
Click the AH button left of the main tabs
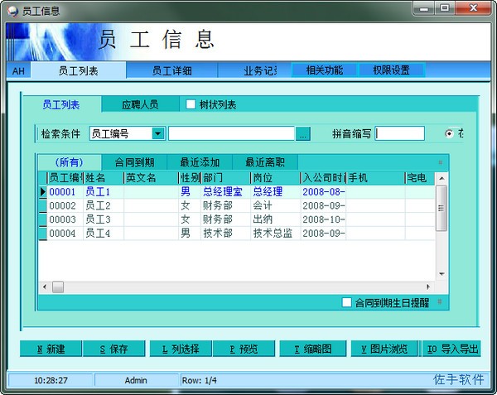[x=17, y=71]
